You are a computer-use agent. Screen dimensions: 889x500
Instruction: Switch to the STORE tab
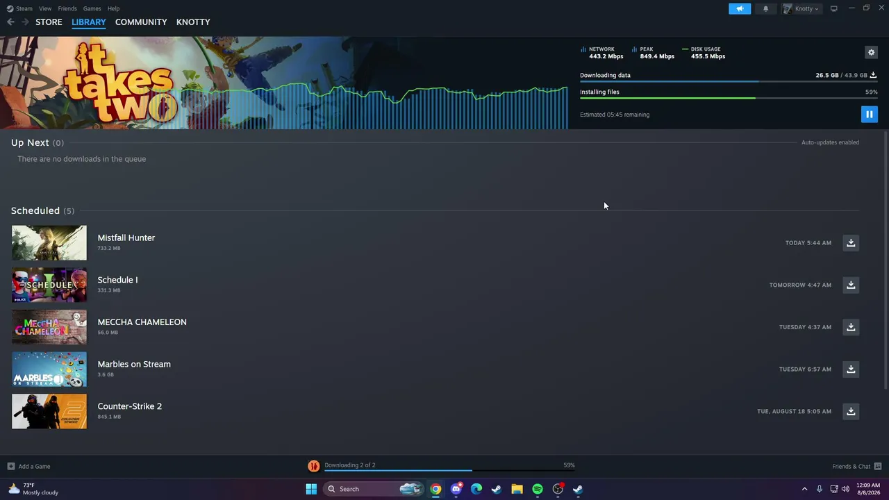pyautogui.click(x=49, y=22)
